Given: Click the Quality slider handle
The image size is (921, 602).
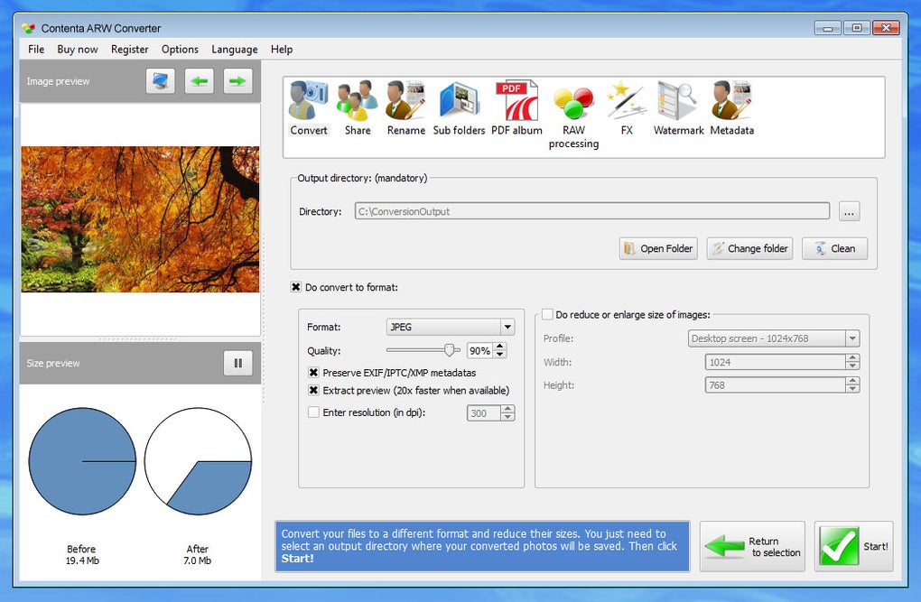Looking at the screenshot, I should pos(450,350).
